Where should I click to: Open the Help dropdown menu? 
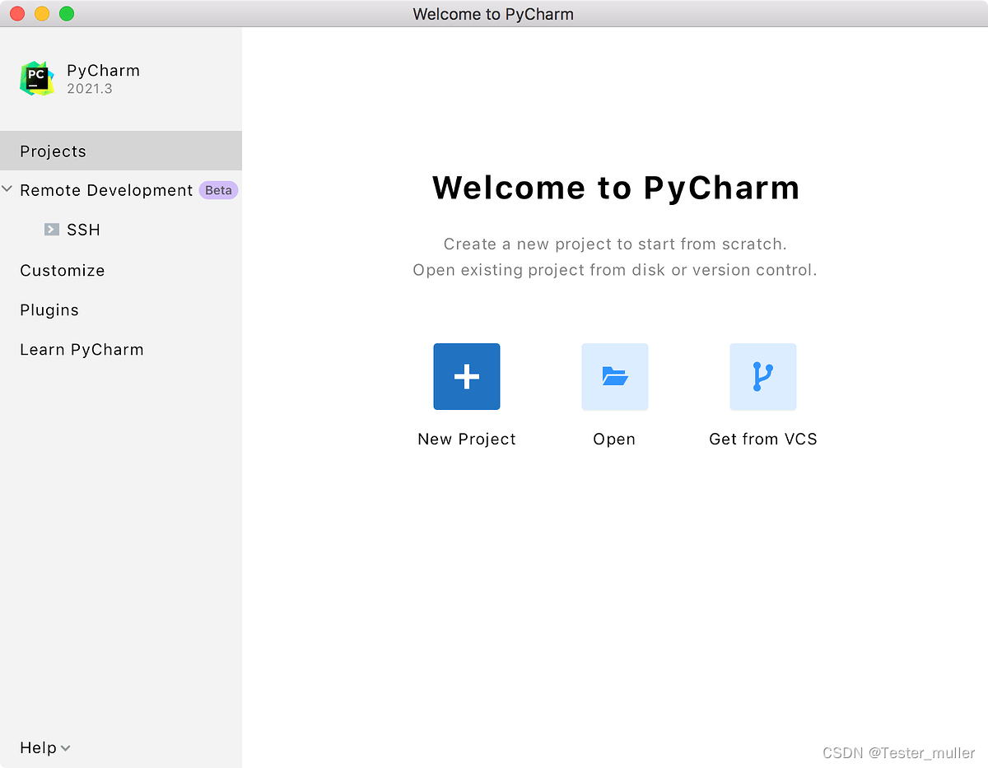[x=45, y=747]
